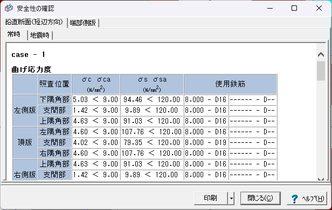The height and width of the screenshot is (210, 332).
Task: Click the 頂版 row header cell
Action: 25,142
